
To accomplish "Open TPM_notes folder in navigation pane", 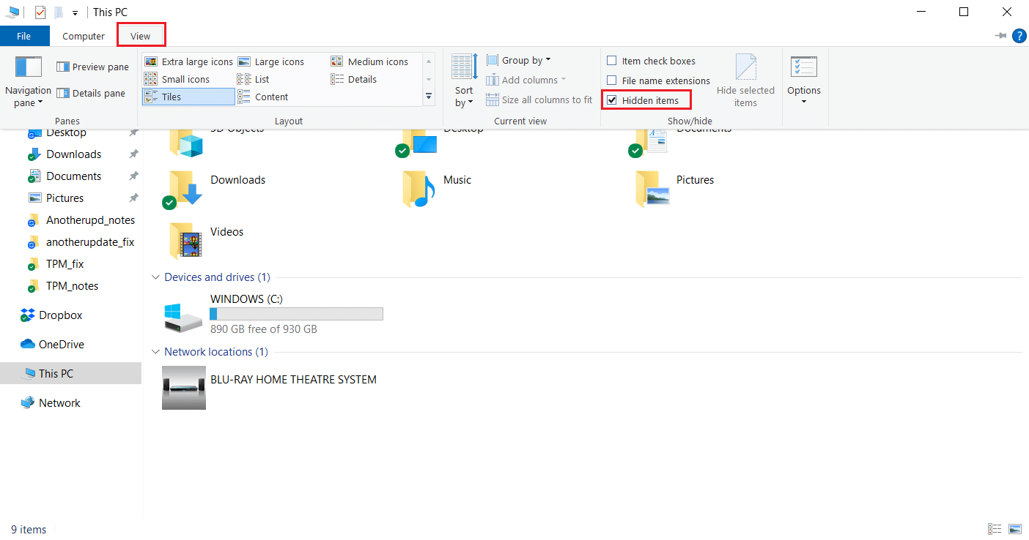I will click(72, 286).
